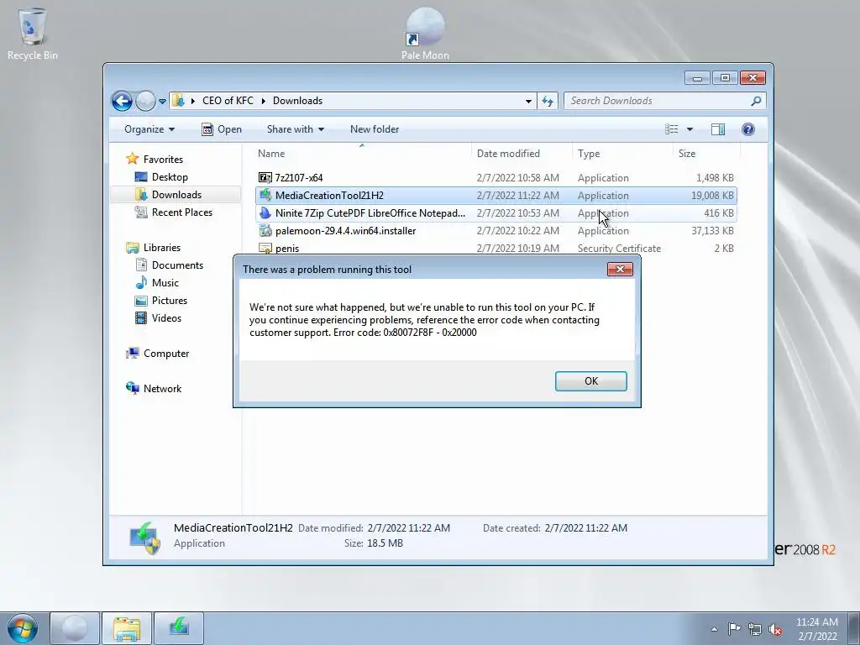Go back with the Explorer back arrow

pyautogui.click(x=122, y=101)
